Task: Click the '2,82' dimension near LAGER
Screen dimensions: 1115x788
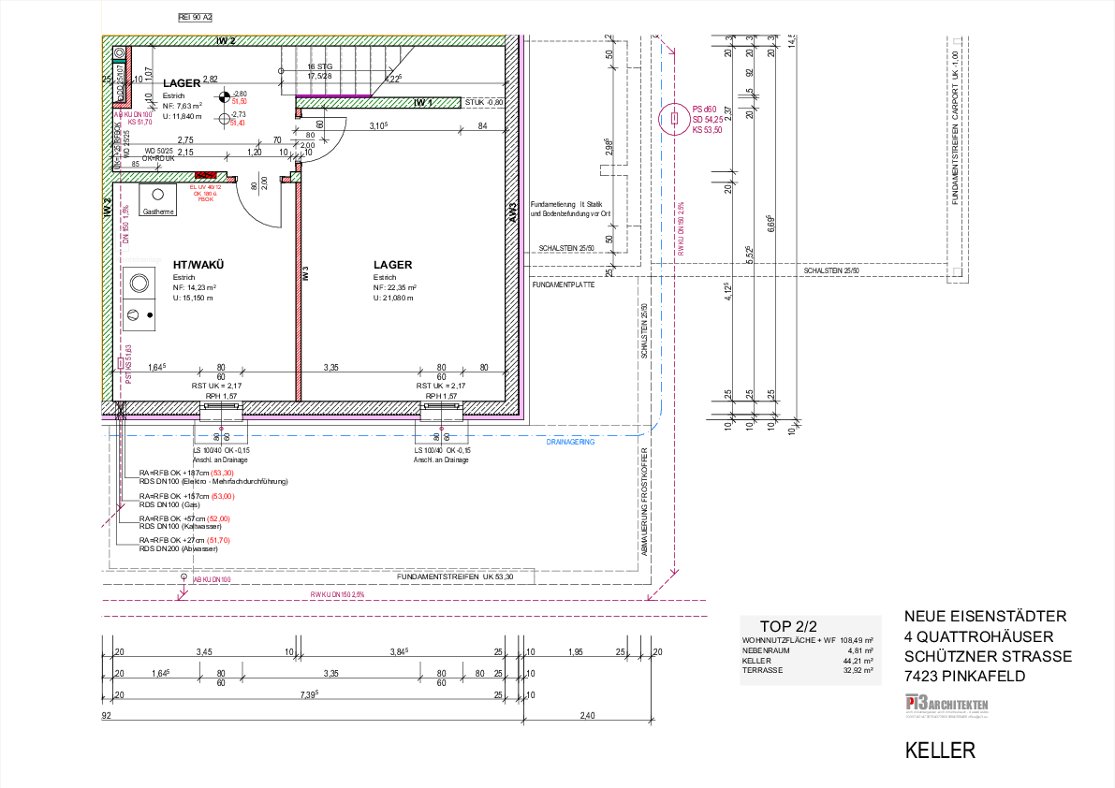Action: [211, 80]
